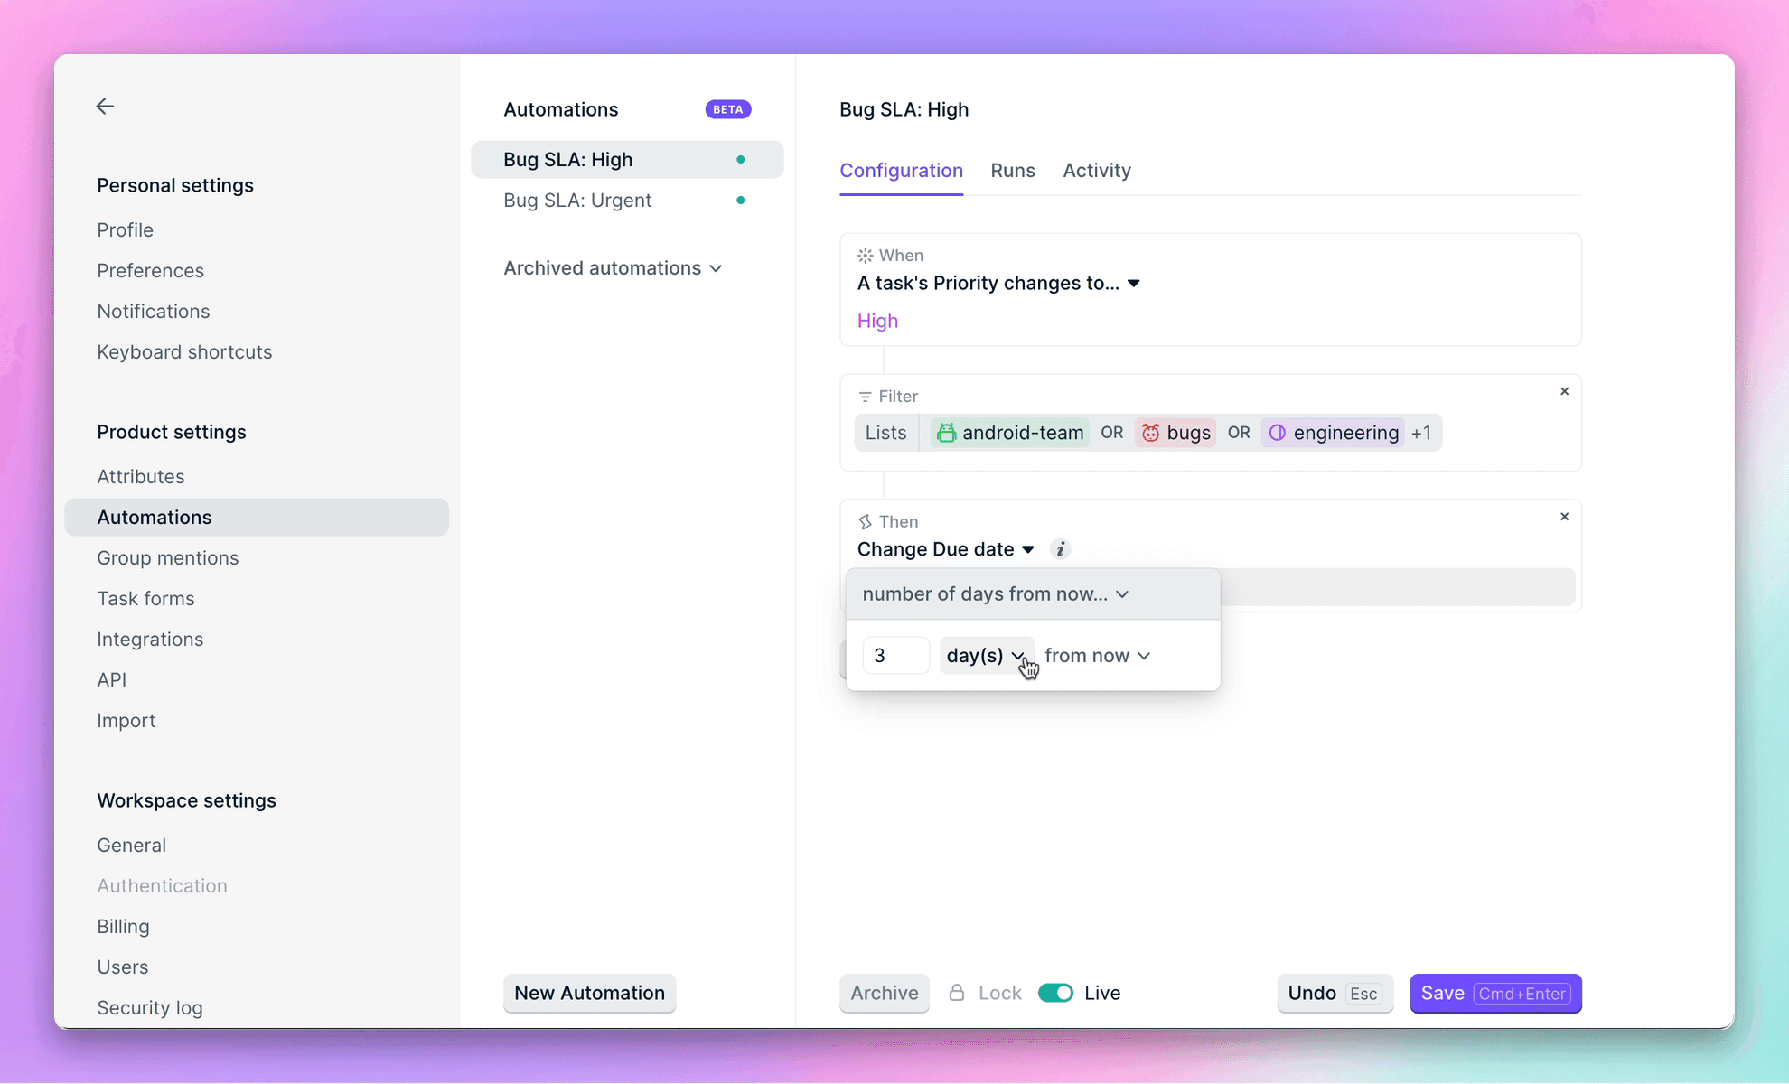Open Users settings
This screenshot has width=1789, height=1084.
coord(122,967)
